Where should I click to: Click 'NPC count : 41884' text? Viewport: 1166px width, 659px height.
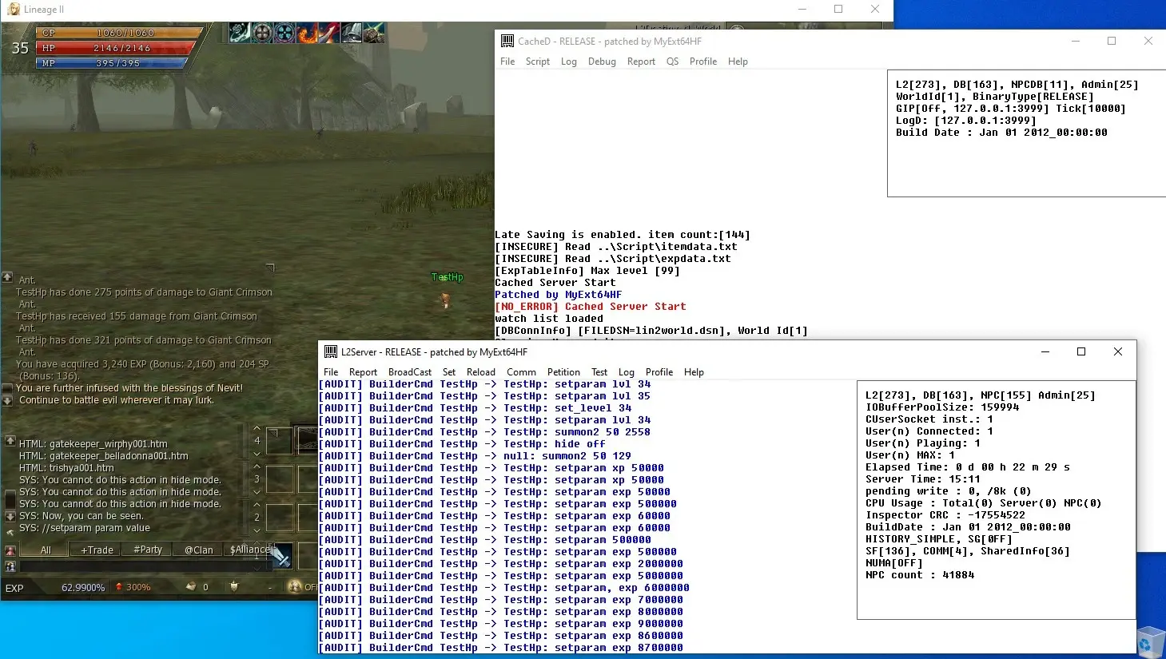(x=920, y=575)
